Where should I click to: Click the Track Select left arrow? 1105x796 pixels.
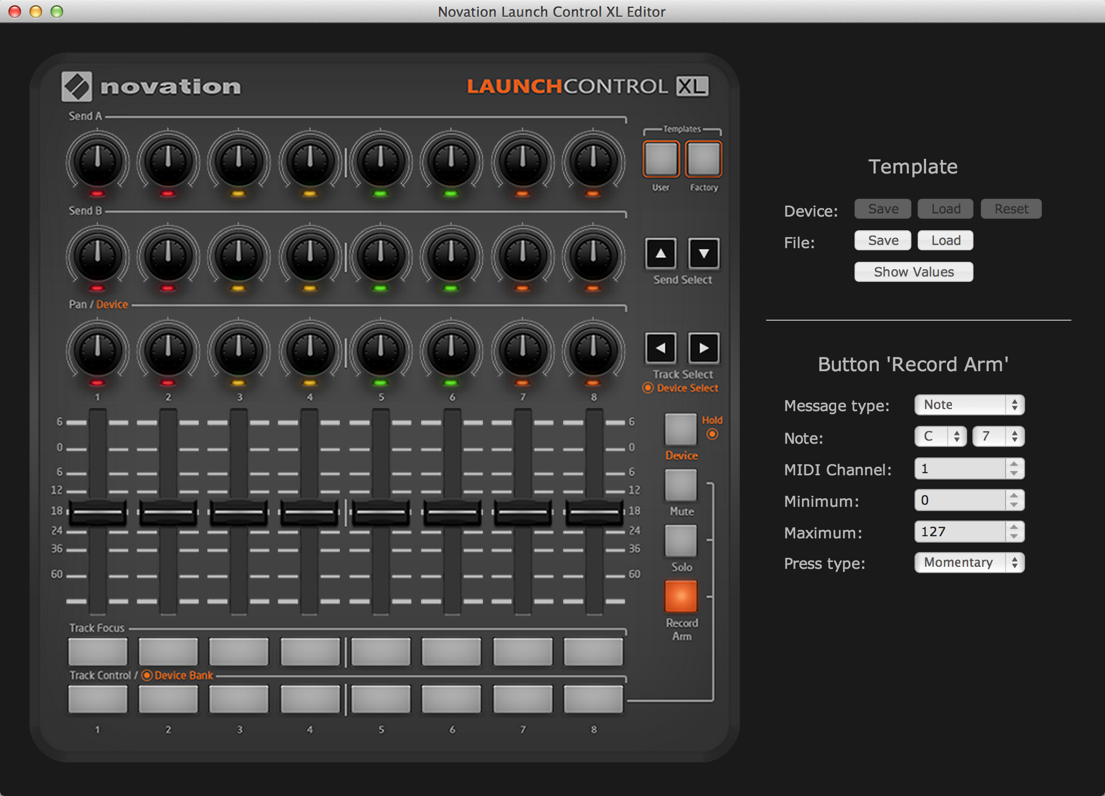661,349
